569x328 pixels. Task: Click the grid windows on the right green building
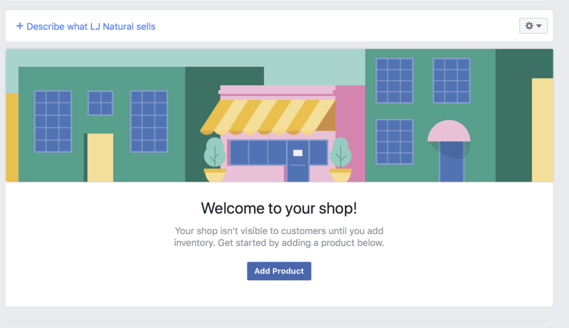395,80
